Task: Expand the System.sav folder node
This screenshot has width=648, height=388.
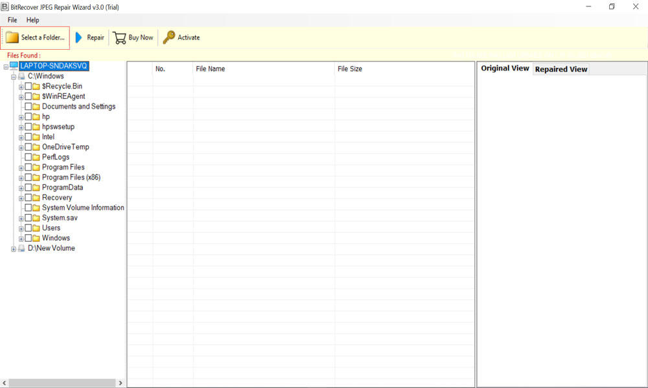Action: pos(21,219)
